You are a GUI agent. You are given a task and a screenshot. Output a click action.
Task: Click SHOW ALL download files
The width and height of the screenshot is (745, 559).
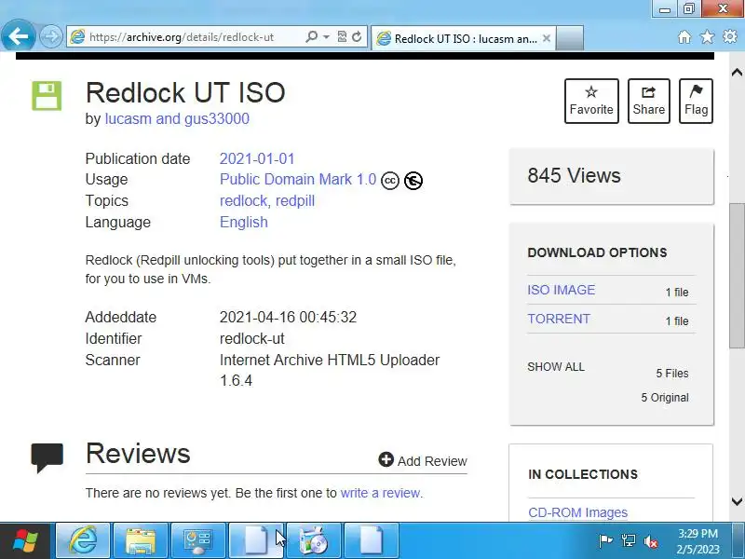tap(556, 367)
